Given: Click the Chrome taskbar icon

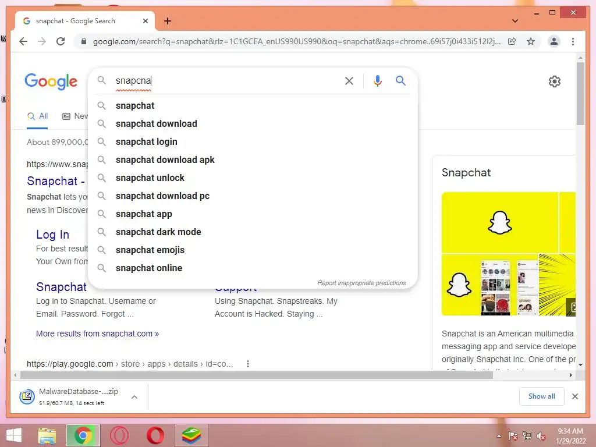Looking at the screenshot, I should tap(83, 435).
